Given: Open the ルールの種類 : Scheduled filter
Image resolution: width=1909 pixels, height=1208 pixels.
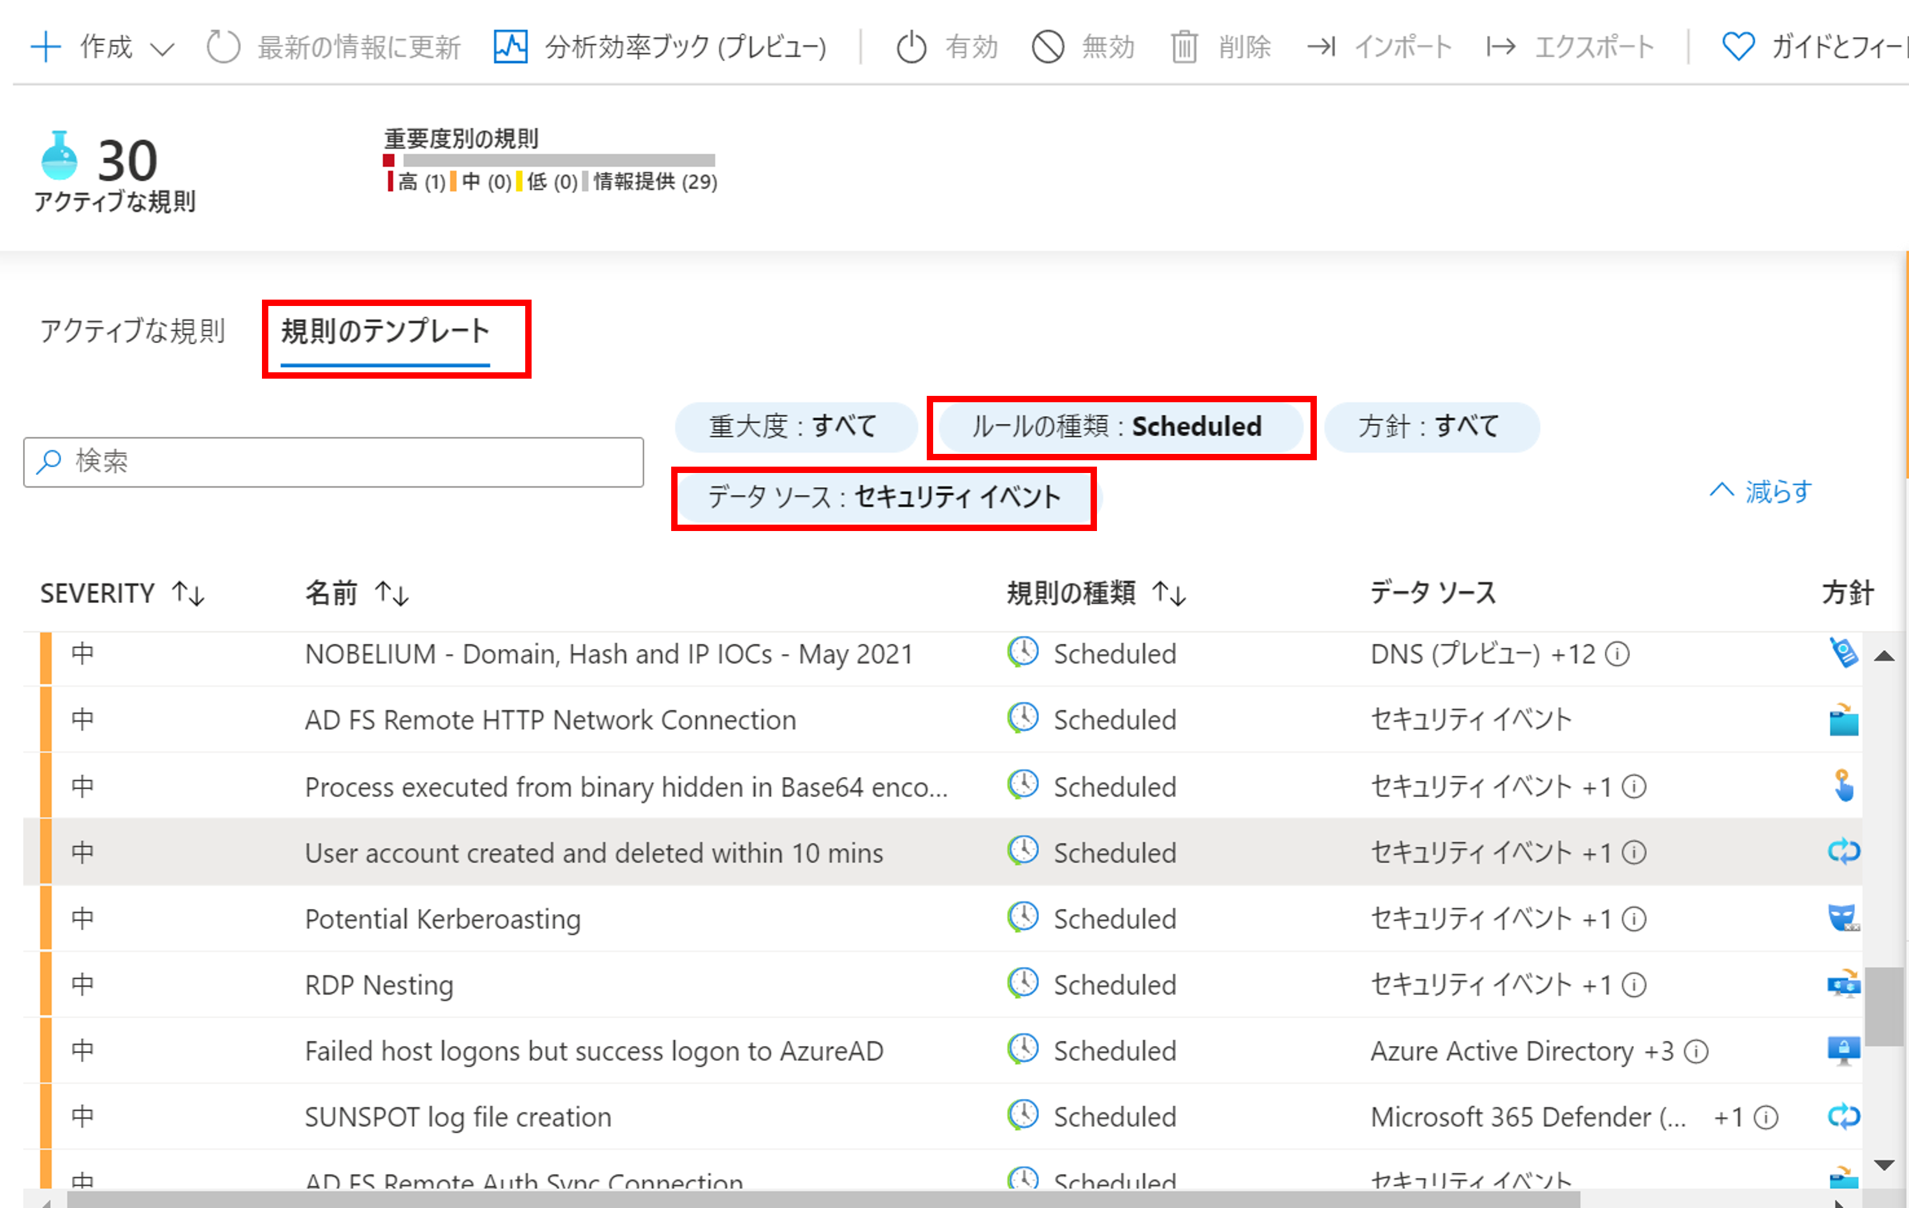Looking at the screenshot, I should (1117, 427).
